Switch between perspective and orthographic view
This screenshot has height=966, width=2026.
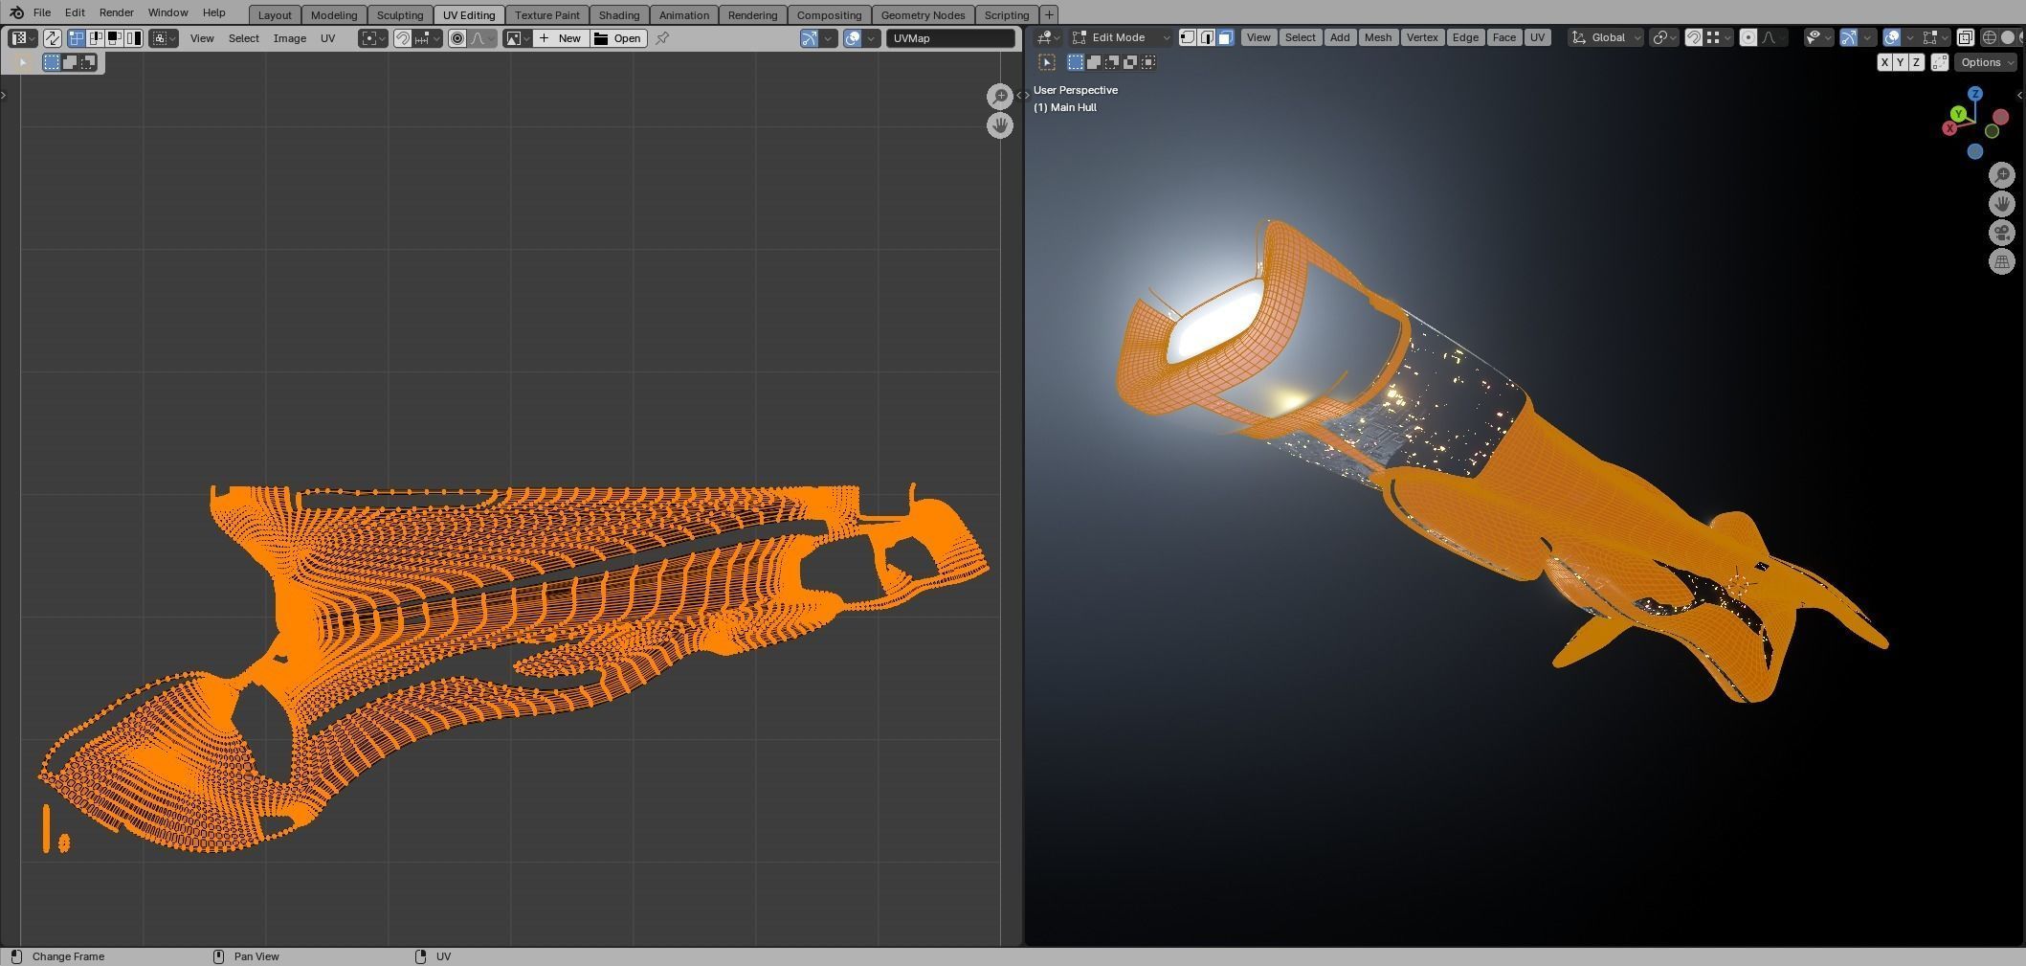point(2002,261)
